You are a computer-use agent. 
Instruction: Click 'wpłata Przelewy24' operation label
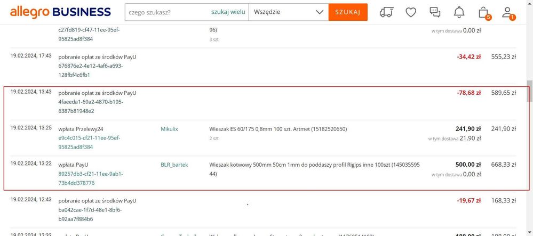[x=81, y=129]
